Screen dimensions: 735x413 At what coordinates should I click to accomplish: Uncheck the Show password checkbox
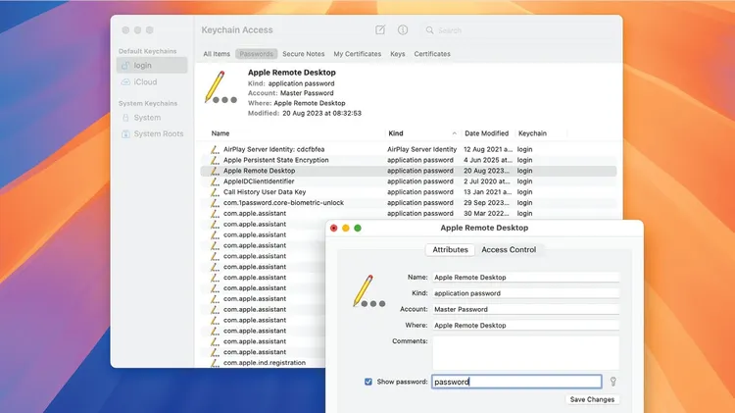368,382
